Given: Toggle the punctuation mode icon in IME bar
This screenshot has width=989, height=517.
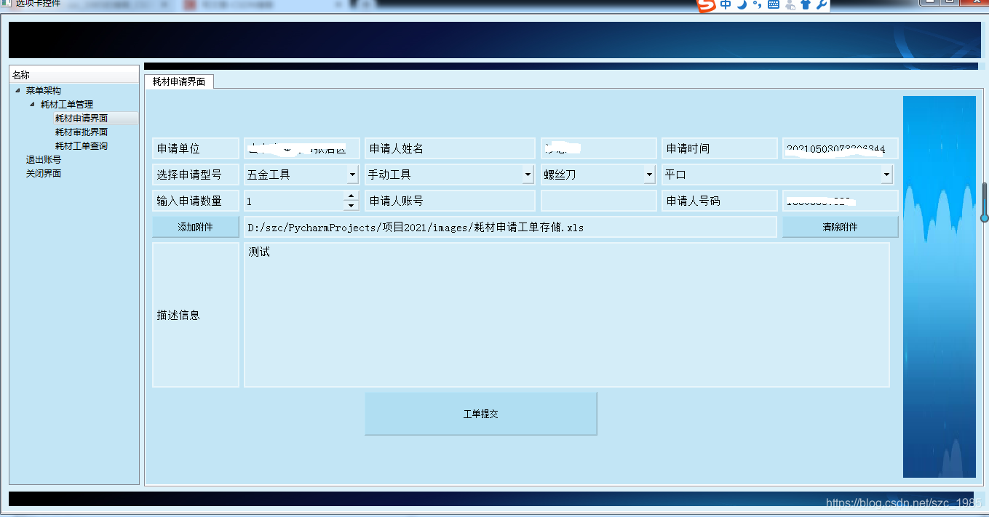Looking at the screenshot, I should [x=757, y=4].
